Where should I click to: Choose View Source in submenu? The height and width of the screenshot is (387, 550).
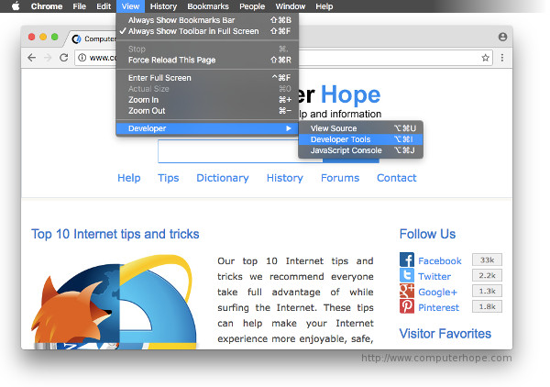coord(360,128)
